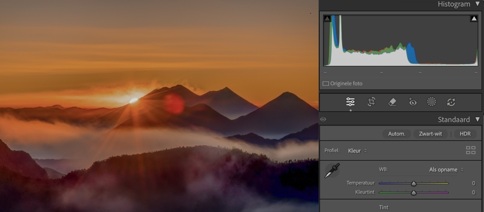Activate the Red Eye correction tool

pos(412,102)
